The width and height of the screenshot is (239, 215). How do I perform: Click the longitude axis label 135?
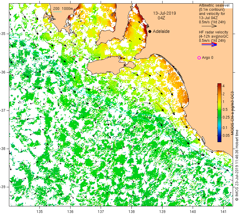pos(40,211)
